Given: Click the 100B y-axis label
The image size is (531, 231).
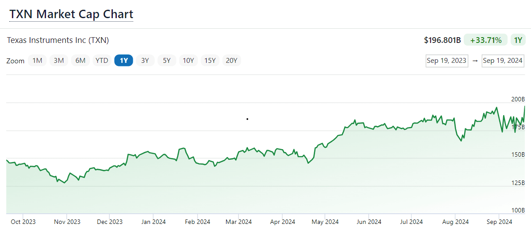Looking at the screenshot, I should 518,211.
